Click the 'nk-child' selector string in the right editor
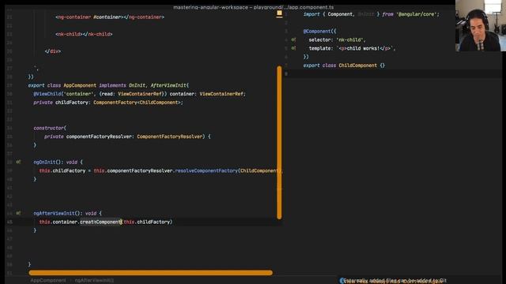 tap(349, 39)
